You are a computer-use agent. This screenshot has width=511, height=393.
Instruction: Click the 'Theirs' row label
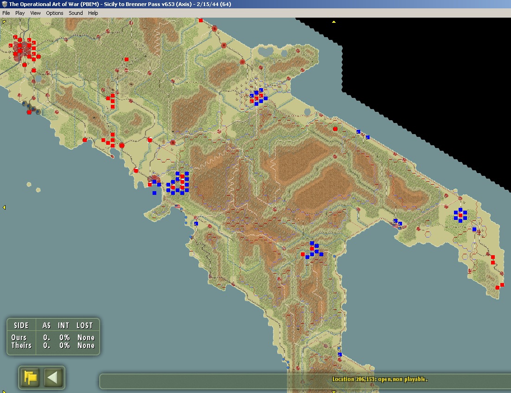(21, 345)
